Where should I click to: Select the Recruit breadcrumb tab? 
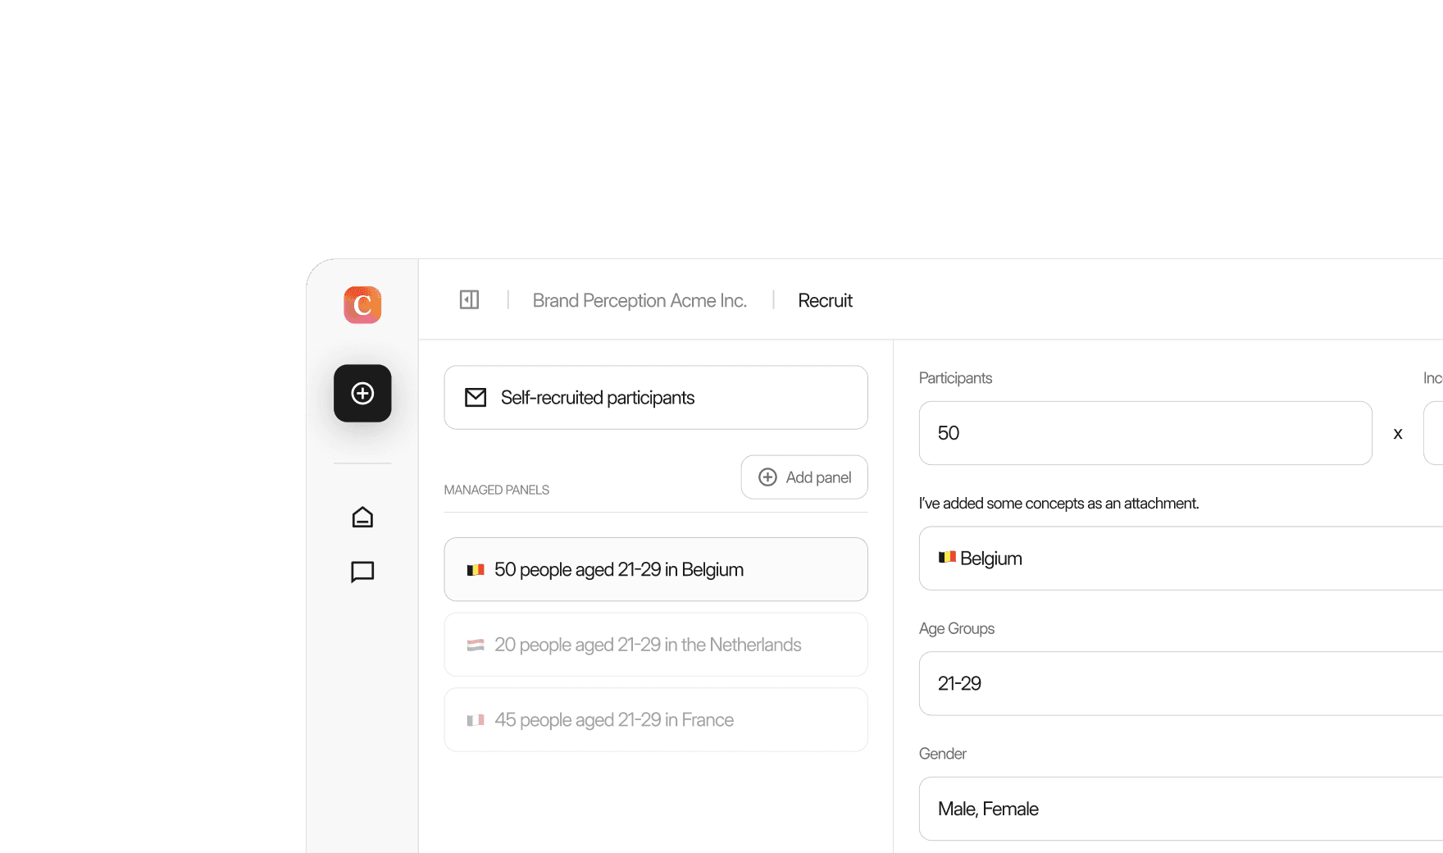825,301
